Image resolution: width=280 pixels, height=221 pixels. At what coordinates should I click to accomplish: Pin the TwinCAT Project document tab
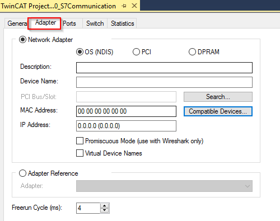124,6
